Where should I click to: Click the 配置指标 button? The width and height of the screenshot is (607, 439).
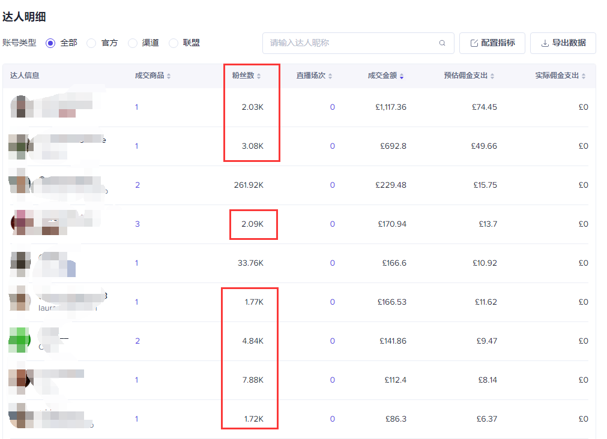492,43
